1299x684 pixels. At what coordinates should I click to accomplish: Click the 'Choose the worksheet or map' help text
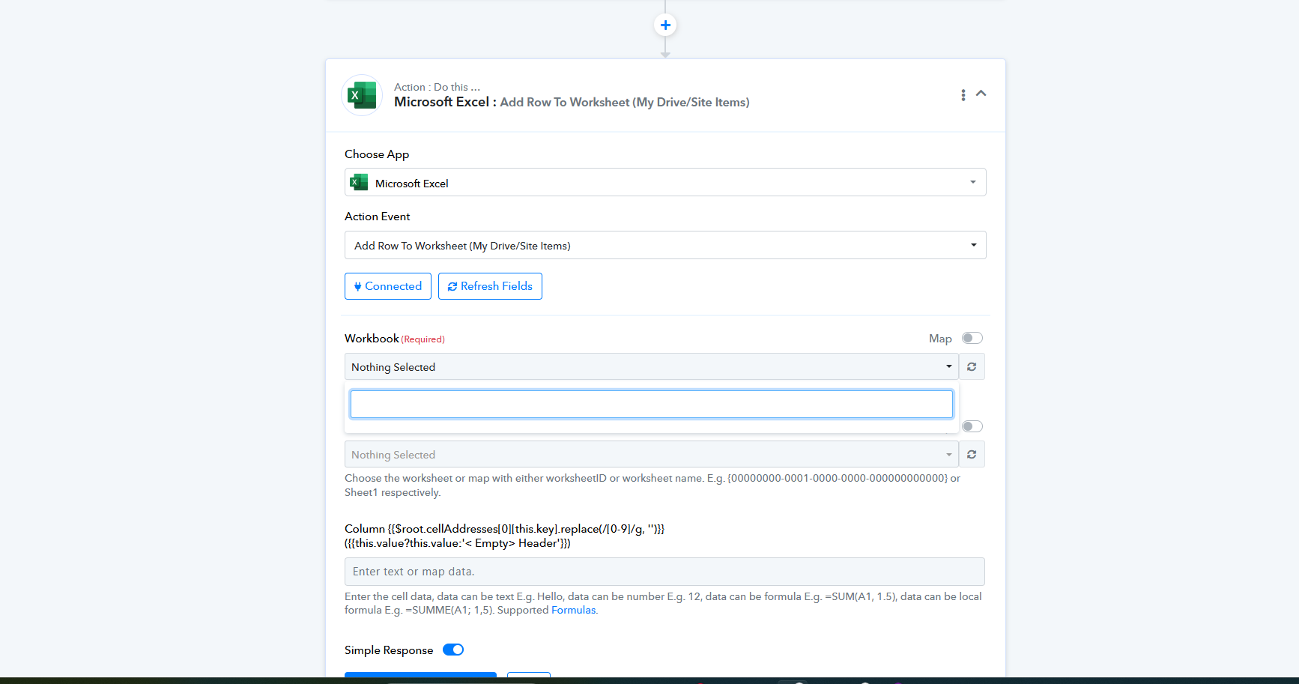(x=652, y=485)
